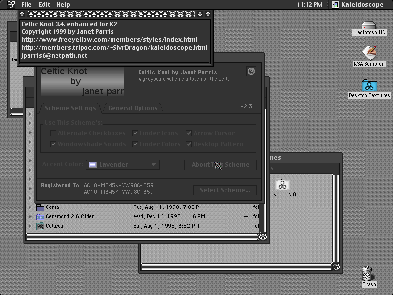The height and width of the screenshot is (295, 393).
Task: Click date Wed, Dec 16, 1998, 4:16 PM
Action: point(169,216)
